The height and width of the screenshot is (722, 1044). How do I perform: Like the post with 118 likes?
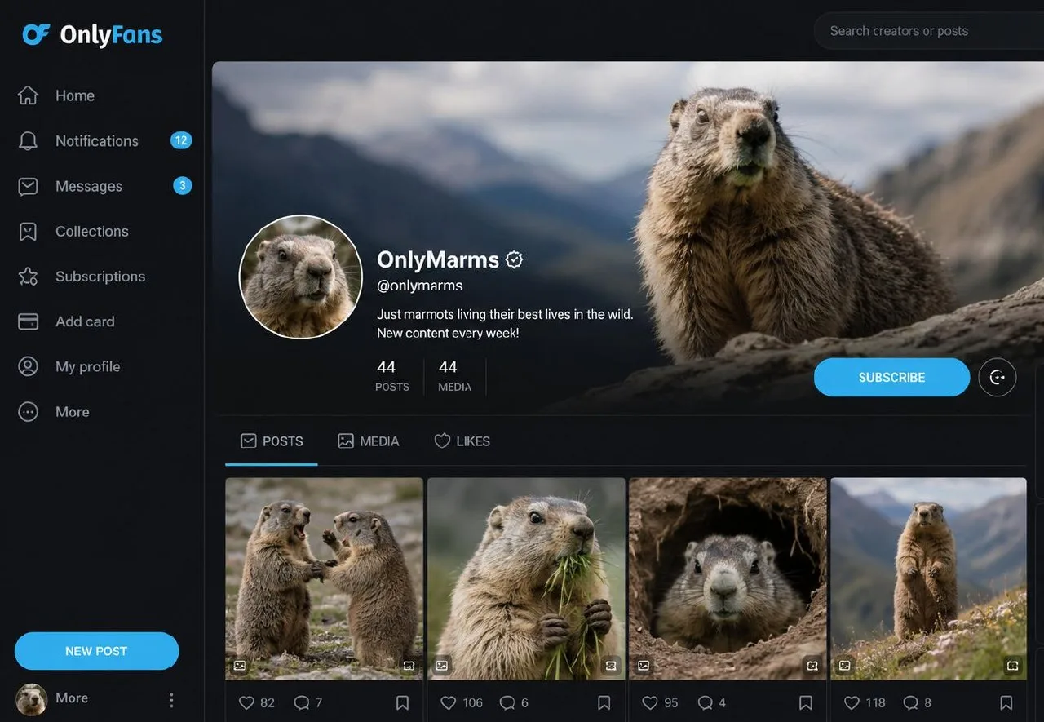coord(852,702)
